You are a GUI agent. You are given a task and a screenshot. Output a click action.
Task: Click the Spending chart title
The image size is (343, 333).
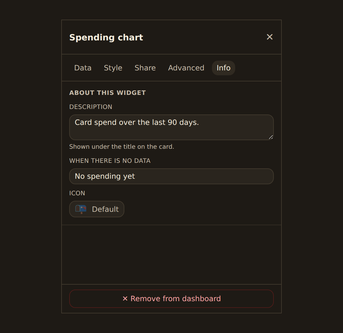106,37
